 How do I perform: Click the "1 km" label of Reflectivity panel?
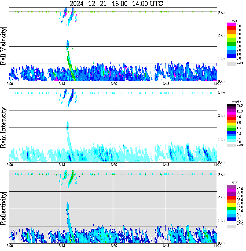221,221
